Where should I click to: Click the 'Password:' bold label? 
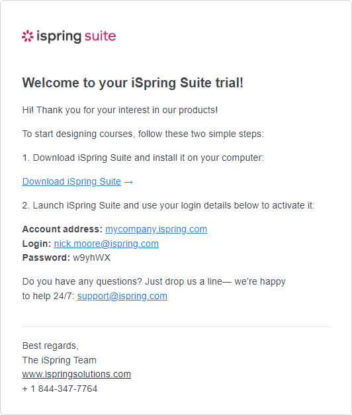46,257
